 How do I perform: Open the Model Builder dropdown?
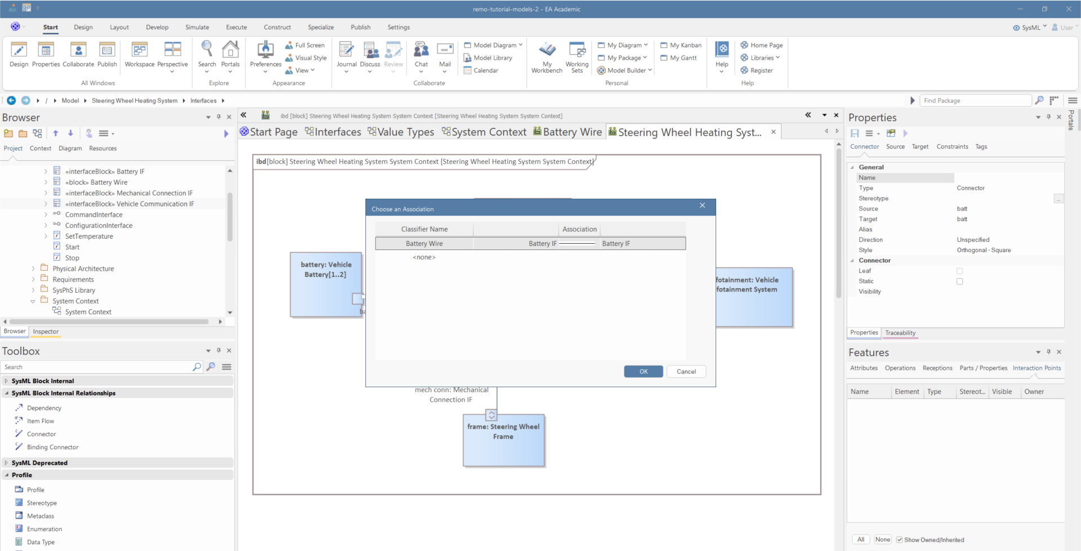tap(625, 70)
